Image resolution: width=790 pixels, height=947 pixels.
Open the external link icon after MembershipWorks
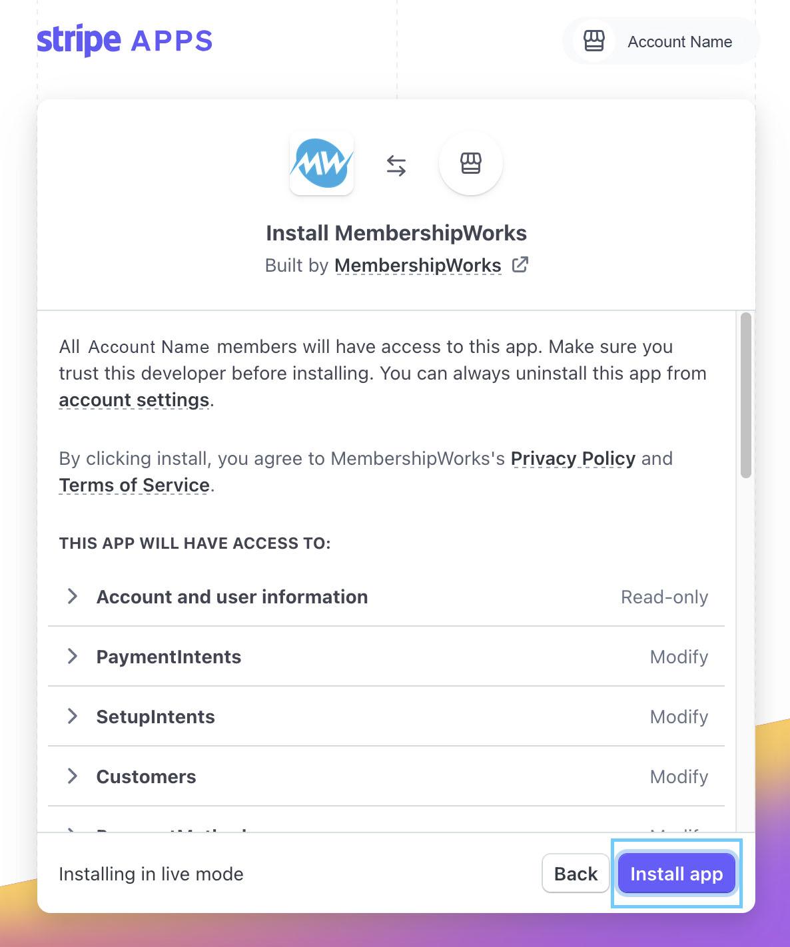point(520,265)
